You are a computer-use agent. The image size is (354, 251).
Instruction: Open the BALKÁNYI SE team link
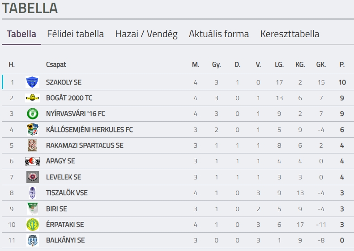coord(65,240)
